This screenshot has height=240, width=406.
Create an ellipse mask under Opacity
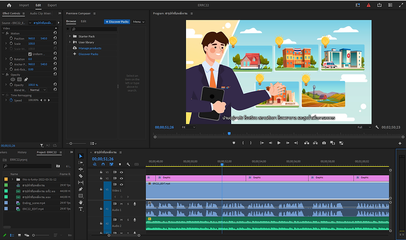[13, 79]
